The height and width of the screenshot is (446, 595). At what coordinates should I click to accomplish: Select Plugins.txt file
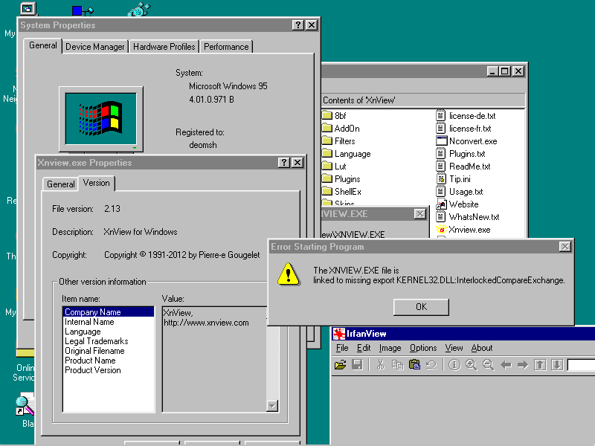click(460, 154)
